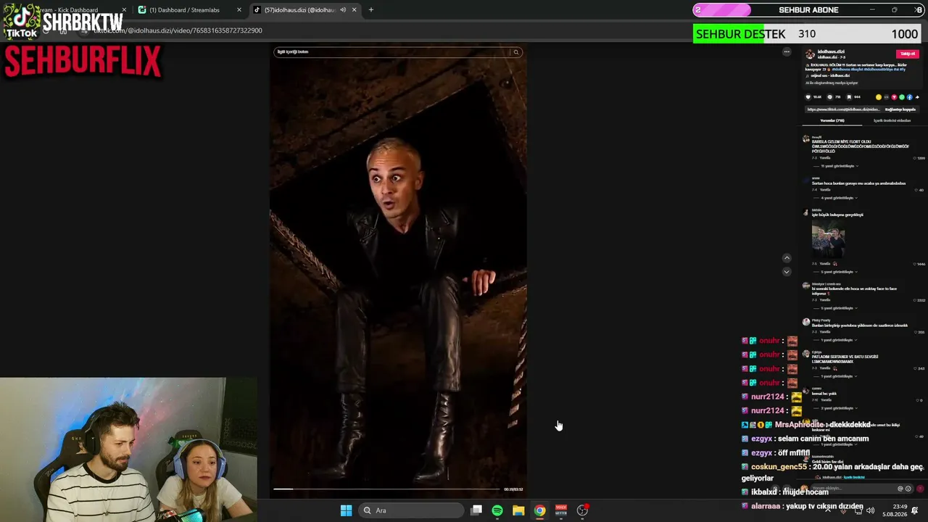928x522 pixels.
Task: Share the video to WhatsApp
Action: (902, 97)
